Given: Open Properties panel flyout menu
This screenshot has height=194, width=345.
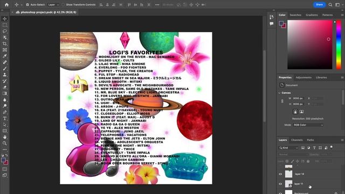Looking at the screenshot, I should coord(342,78).
